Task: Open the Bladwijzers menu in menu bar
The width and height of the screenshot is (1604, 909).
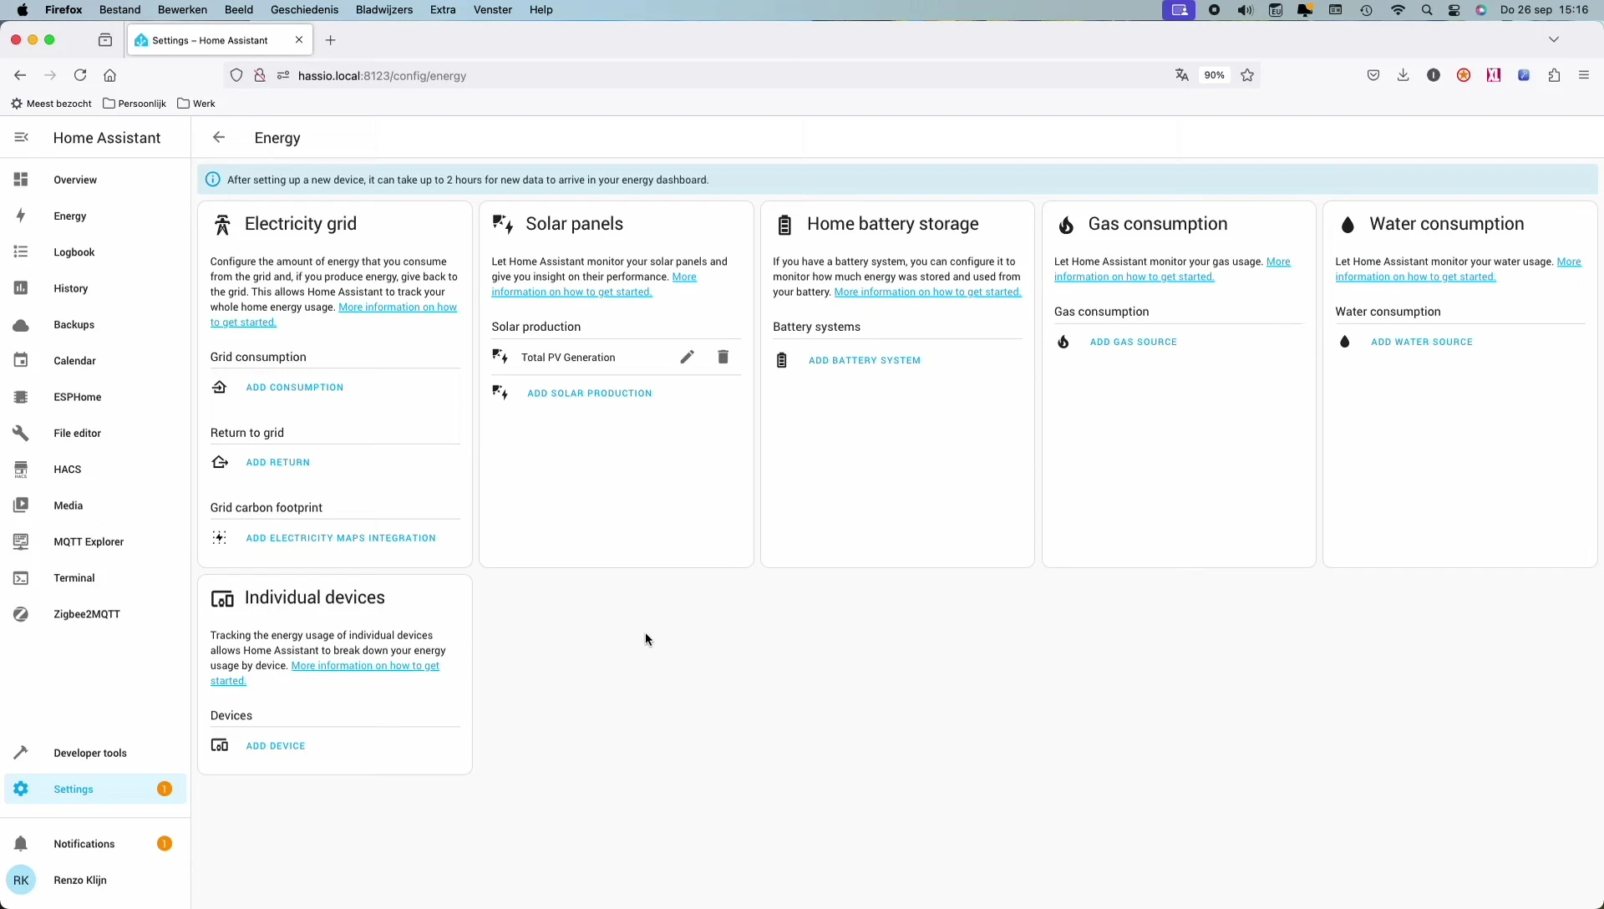Action: pos(383,10)
